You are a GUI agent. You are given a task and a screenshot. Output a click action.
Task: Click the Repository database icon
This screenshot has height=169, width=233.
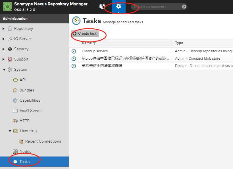pyautogui.click(x=10, y=28)
